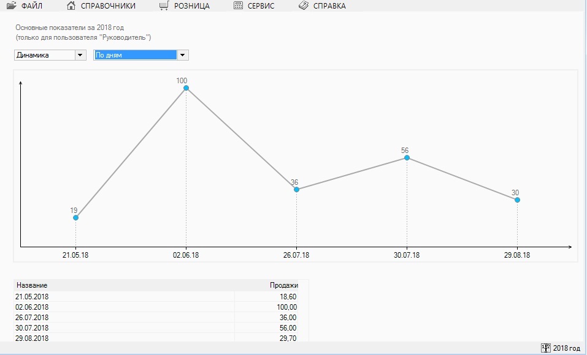Click the house icon beside СПРАВОЧНИКИ
The width and height of the screenshot is (587, 355).
tap(71, 6)
